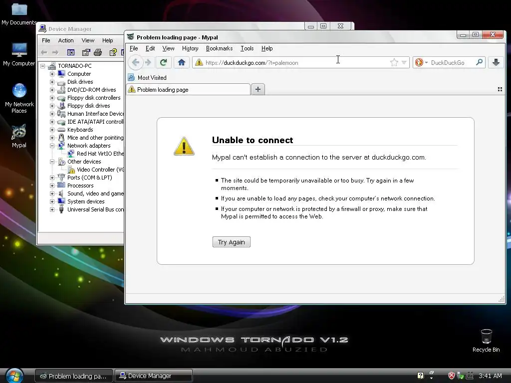511x383 pixels.
Task: Click the Most Visited bookmarks icon
Action: (131, 77)
